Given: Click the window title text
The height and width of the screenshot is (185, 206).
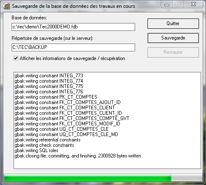Looking at the screenshot, I should [73, 6].
